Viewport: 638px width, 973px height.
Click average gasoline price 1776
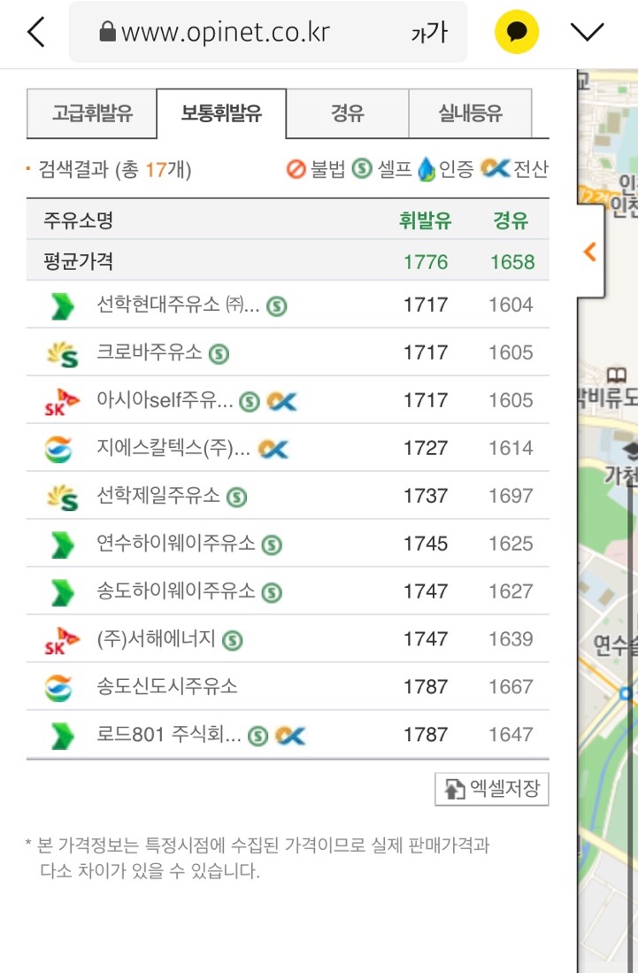426,262
